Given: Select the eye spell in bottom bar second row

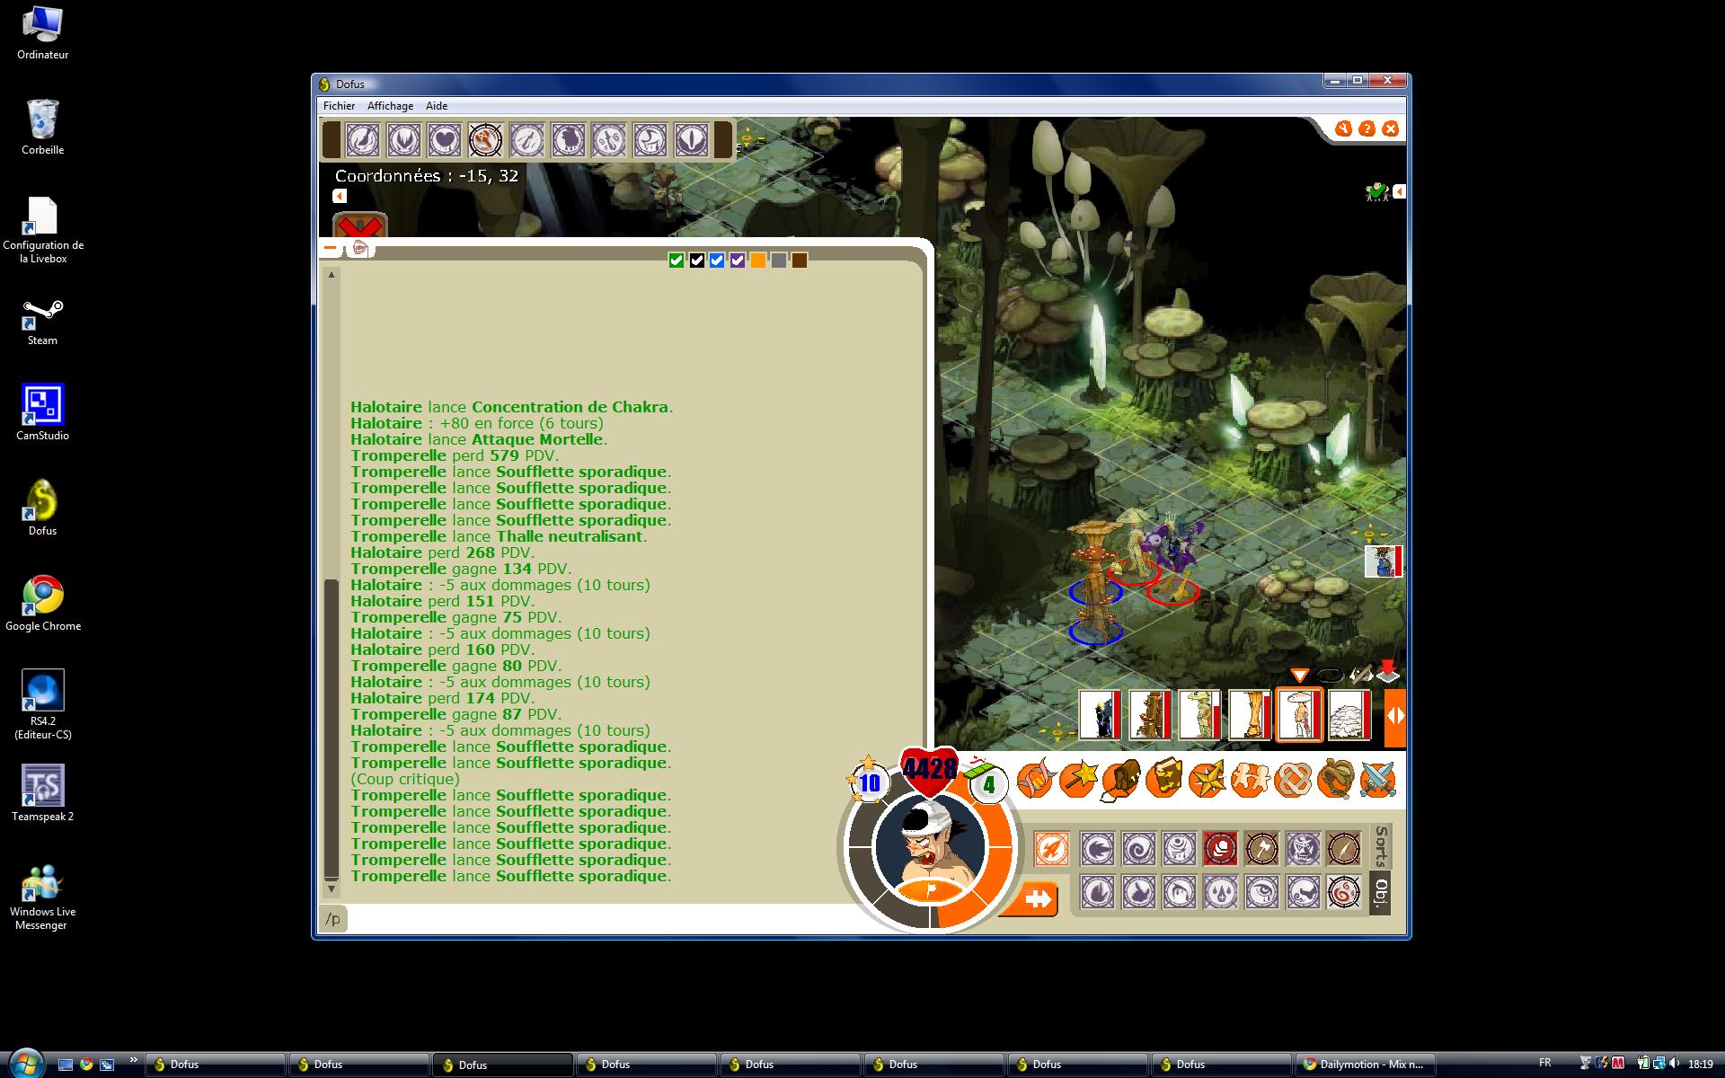Looking at the screenshot, I should [1262, 892].
